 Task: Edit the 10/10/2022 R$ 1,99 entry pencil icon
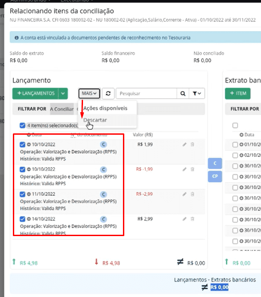[184, 144]
